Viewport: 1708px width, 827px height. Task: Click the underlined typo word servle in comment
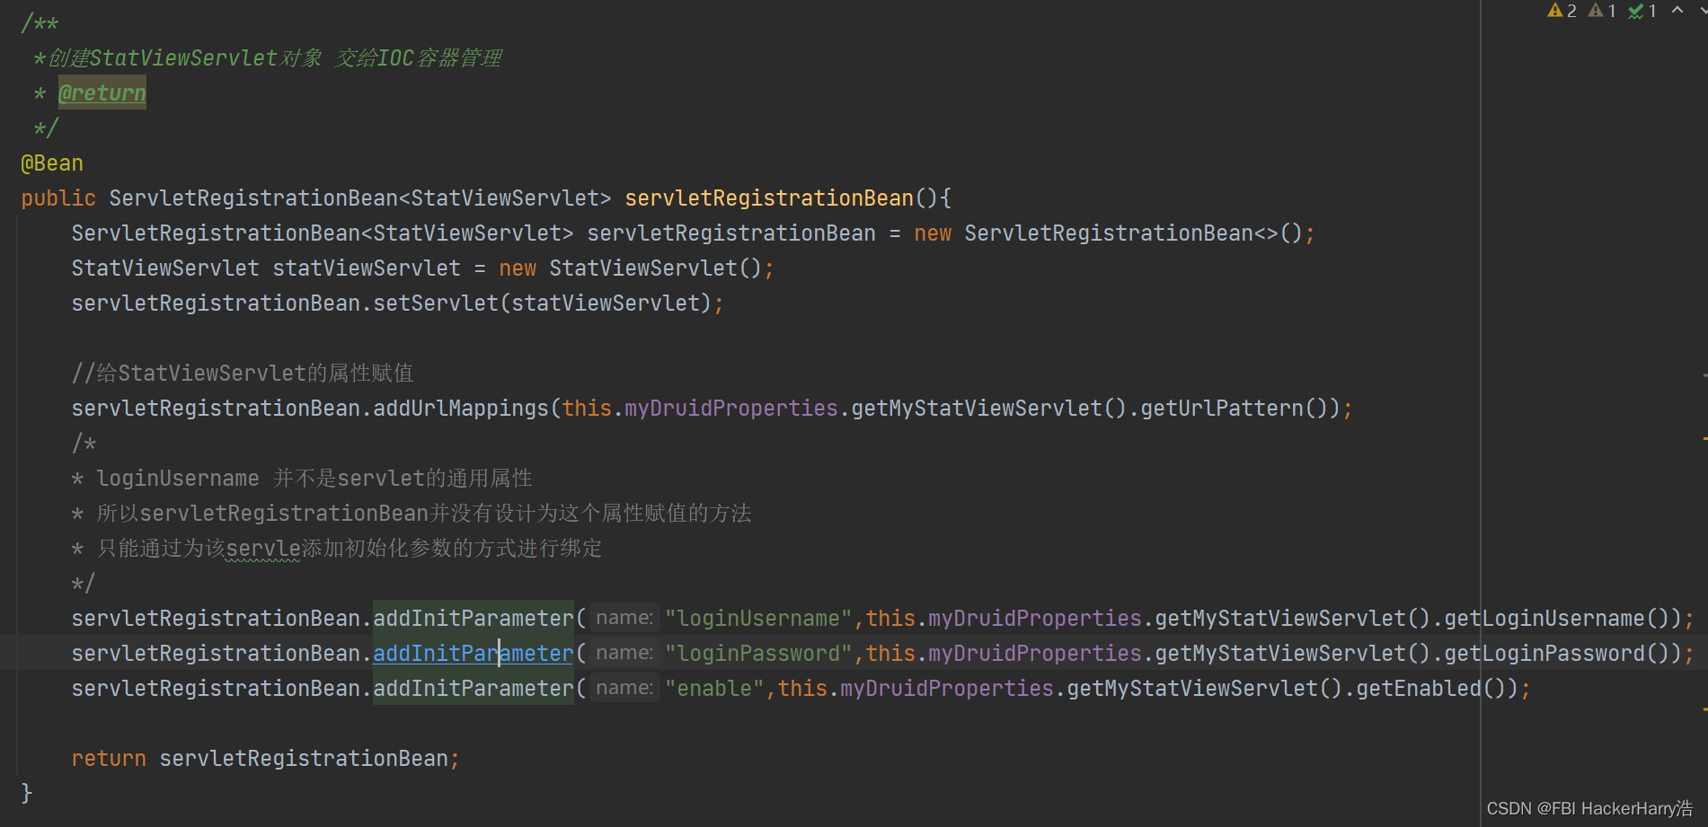click(x=263, y=549)
